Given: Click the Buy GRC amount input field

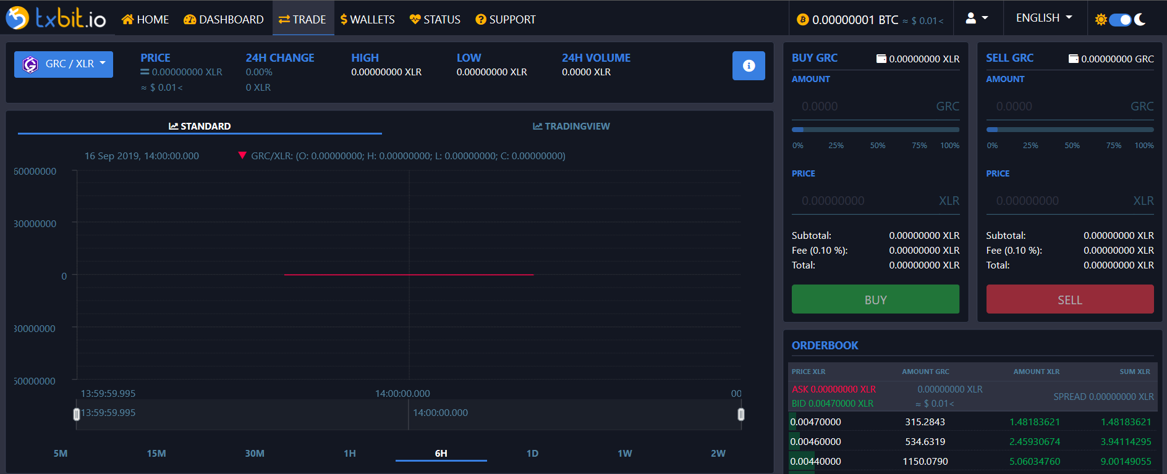Looking at the screenshot, I should [876, 106].
